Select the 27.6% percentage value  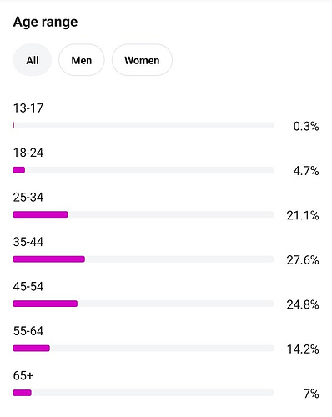point(303,260)
